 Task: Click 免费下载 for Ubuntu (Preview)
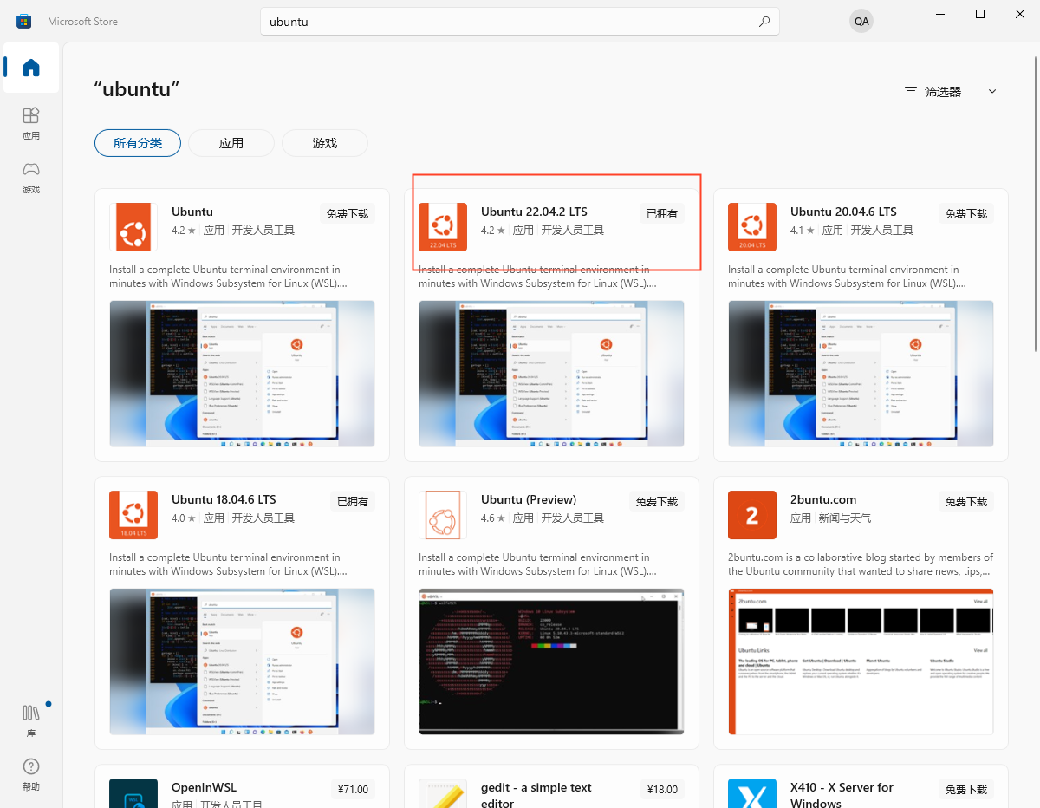657,501
